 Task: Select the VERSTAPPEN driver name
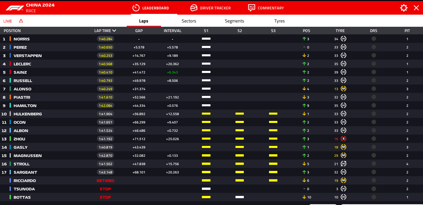coord(28,56)
